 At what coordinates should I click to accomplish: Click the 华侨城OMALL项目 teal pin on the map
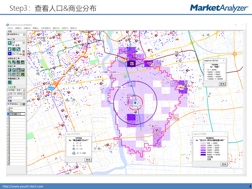click(x=135, y=102)
